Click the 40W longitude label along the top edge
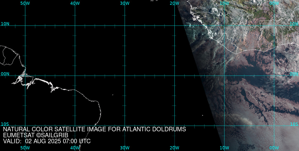 pyautogui.click(x=75, y=3)
